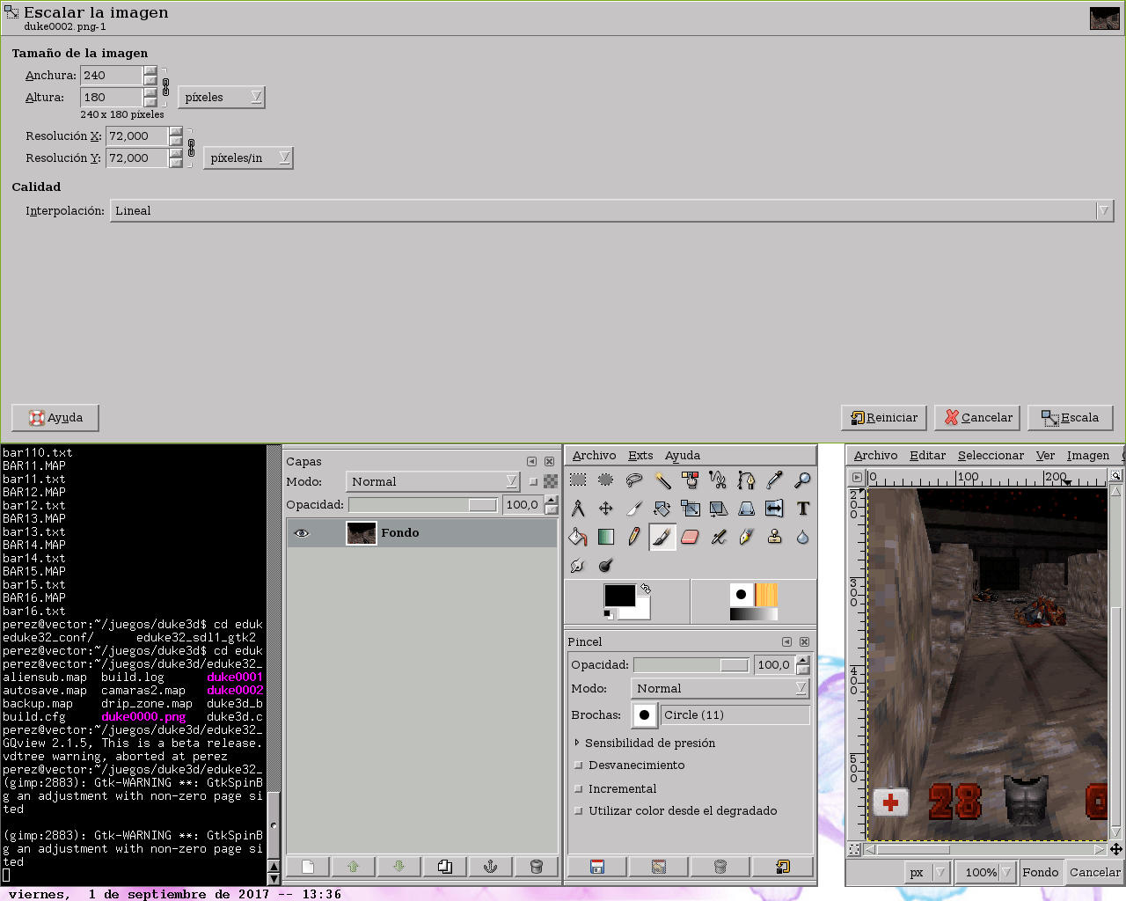This screenshot has width=1126, height=901.
Task: Open the toolbox Exts menu
Action: [x=640, y=456]
